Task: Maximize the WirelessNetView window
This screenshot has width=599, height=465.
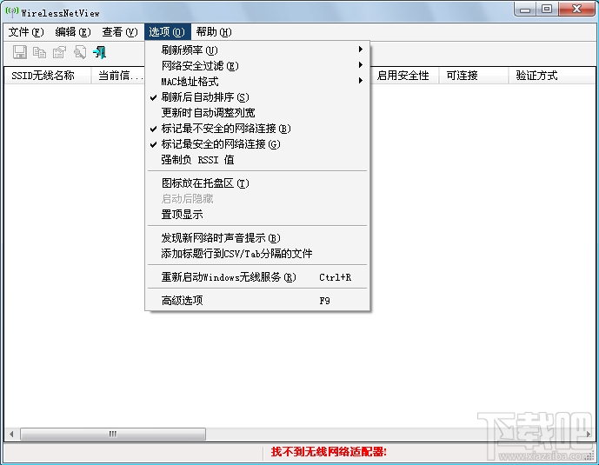Action: tap(547, 10)
